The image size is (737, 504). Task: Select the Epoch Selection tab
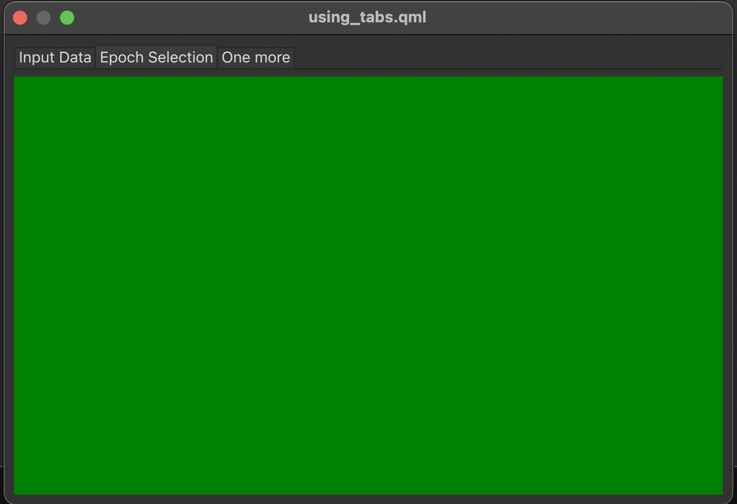(156, 58)
